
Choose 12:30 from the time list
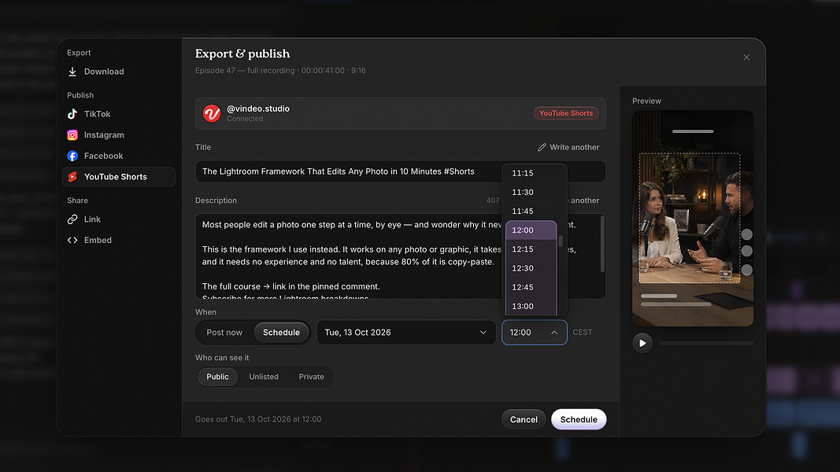(531, 268)
